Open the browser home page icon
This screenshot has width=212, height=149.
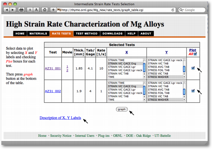pos(44,10)
